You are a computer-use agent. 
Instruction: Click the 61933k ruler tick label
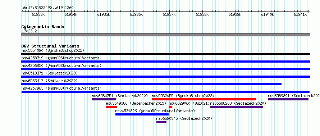38,14
